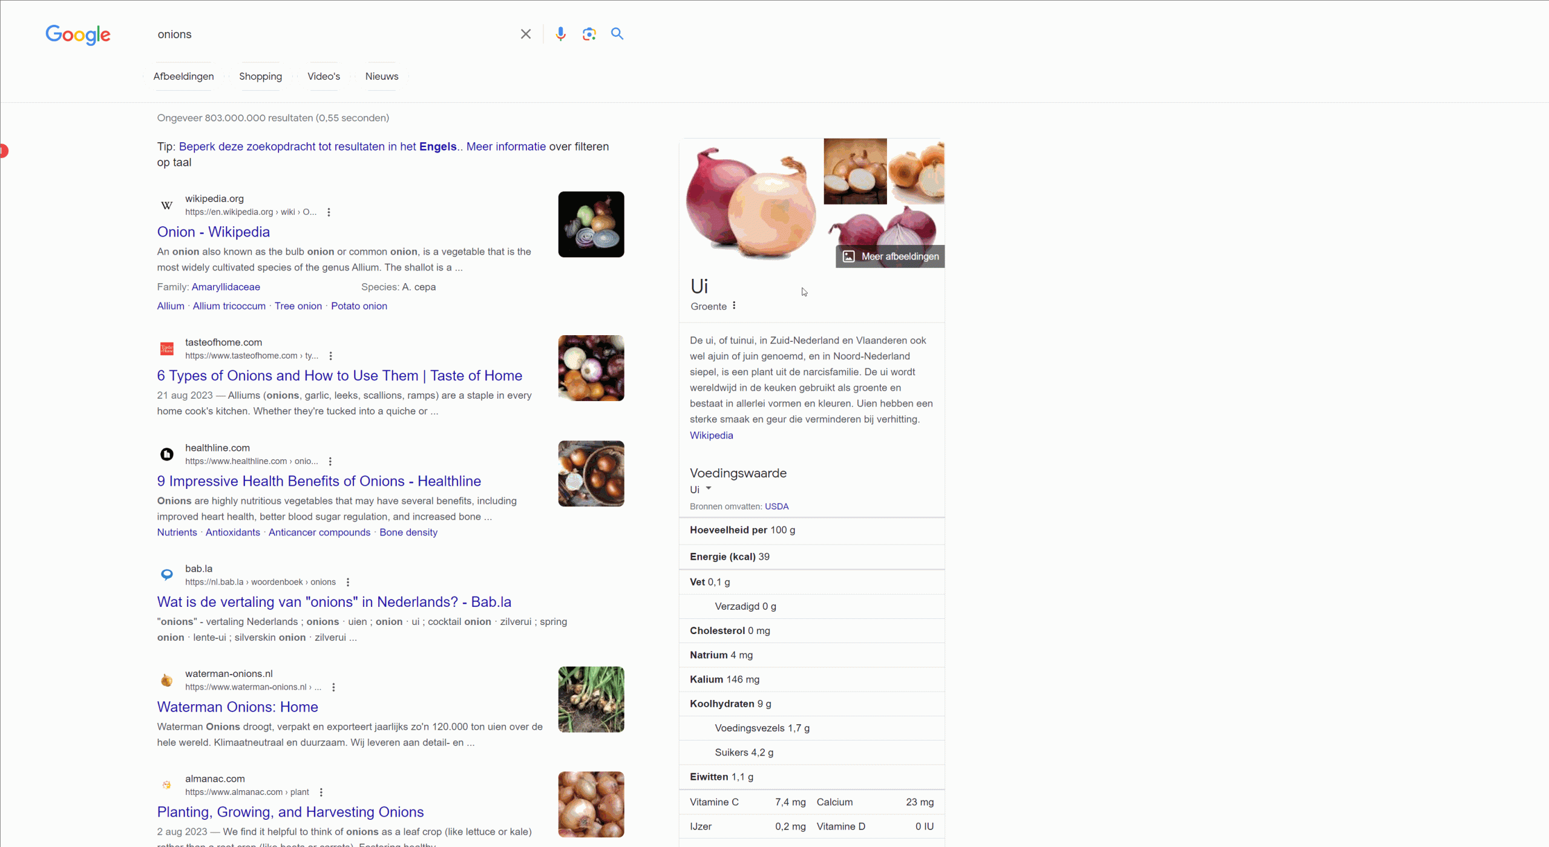
Task: Open Planting, Growing, and Harvesting Onions result
Action: point(290,812)
